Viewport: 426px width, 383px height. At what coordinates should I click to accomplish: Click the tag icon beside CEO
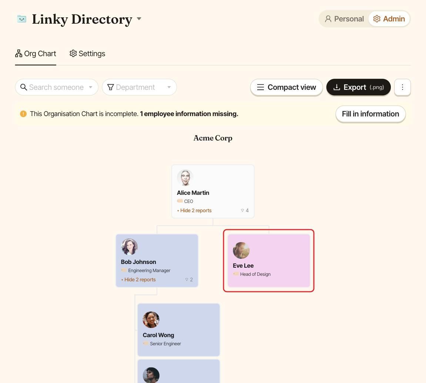click(x=180, y=201)
